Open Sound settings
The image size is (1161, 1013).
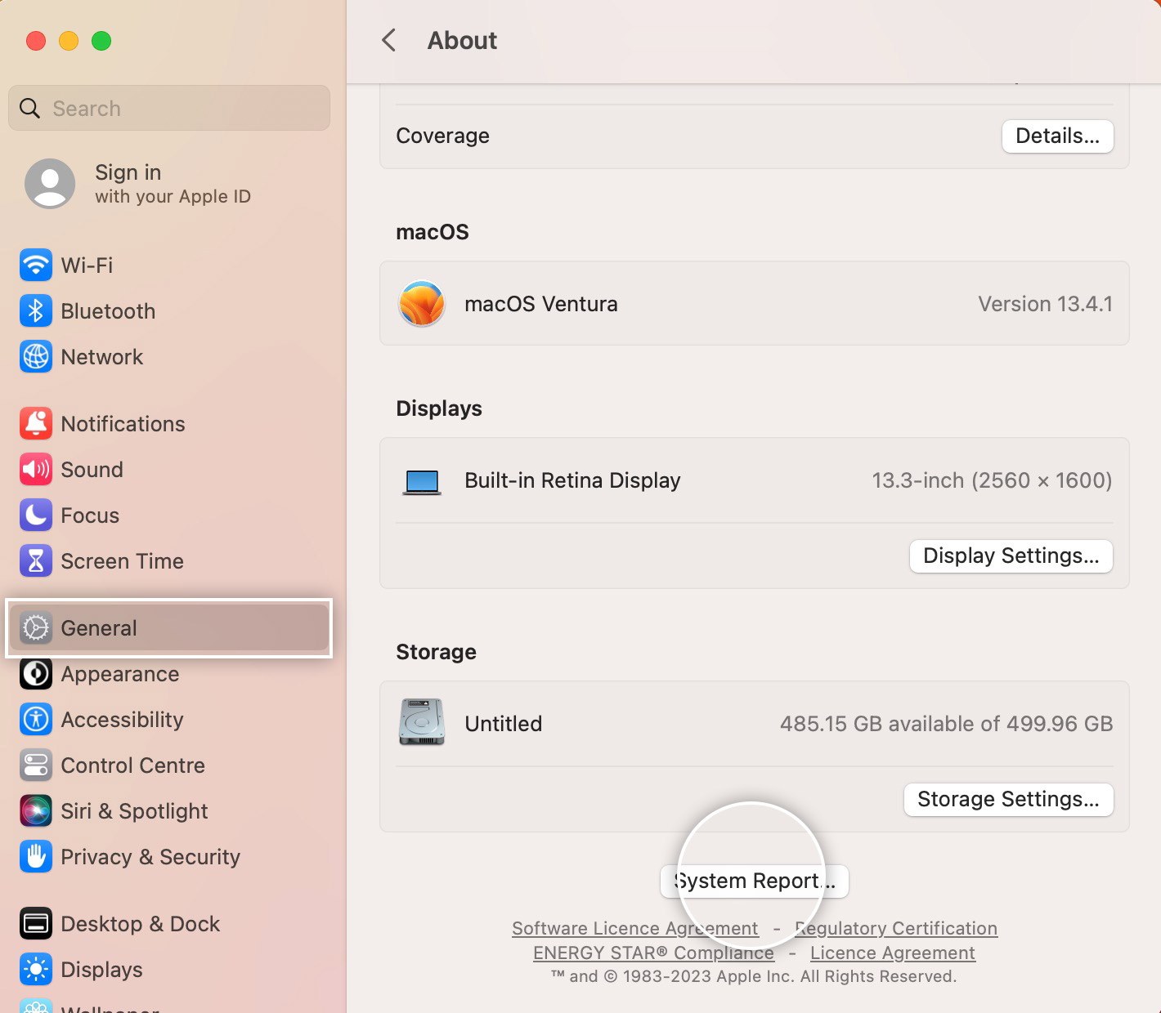point(169,469)
